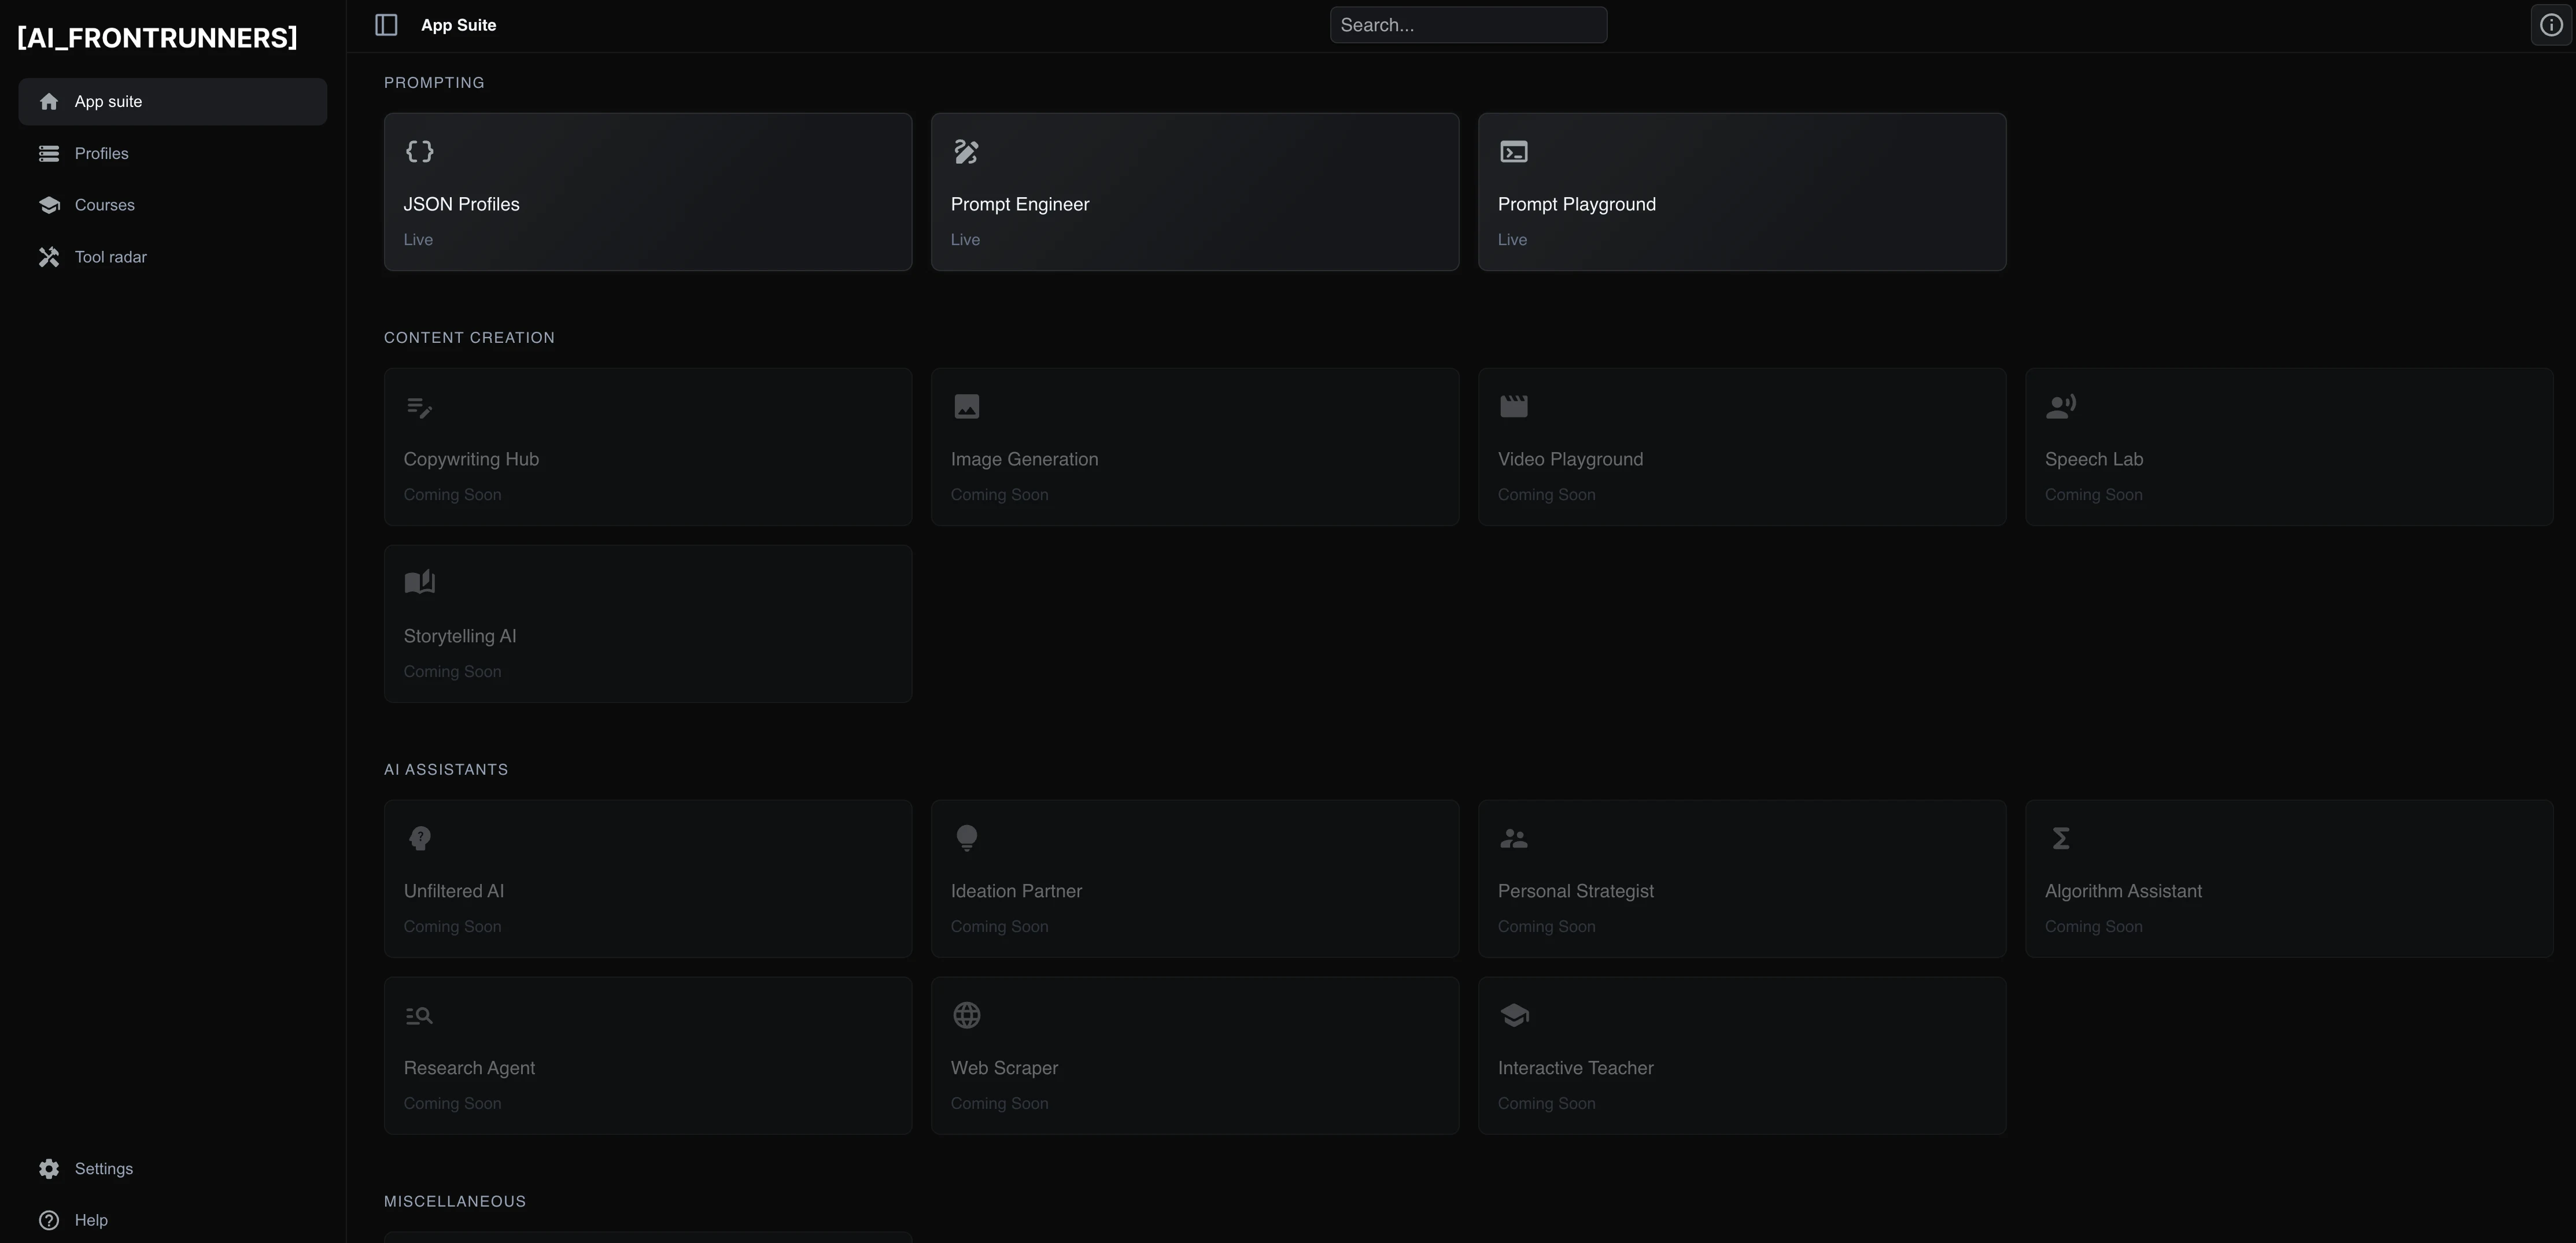Click the CONTENT CREATION section heading
The image size is (2576, 1243).
[469, 338]
